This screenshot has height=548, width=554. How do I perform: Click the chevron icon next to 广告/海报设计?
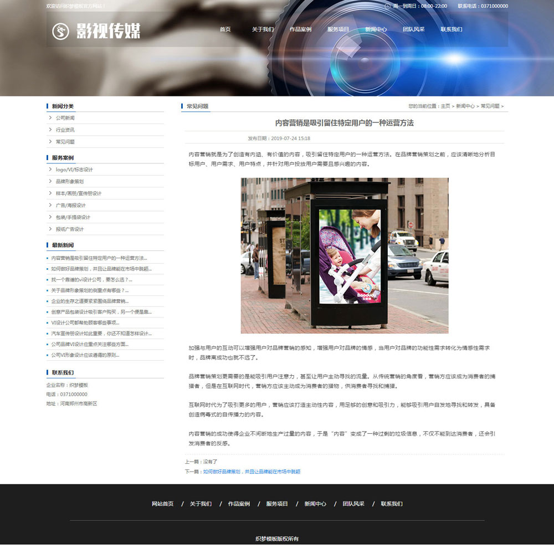(51, 205)
